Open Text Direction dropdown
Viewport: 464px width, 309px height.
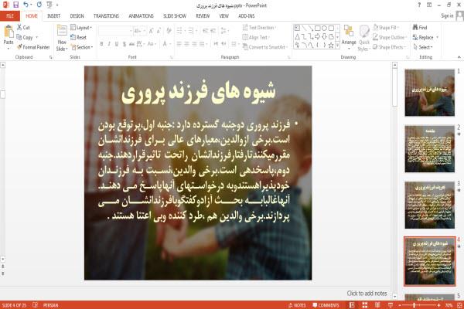click(260, 28)
